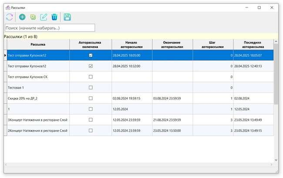Delete mailing with trash bin icon
The height and width of the screenshot is (178, 283).
[54, 17]
